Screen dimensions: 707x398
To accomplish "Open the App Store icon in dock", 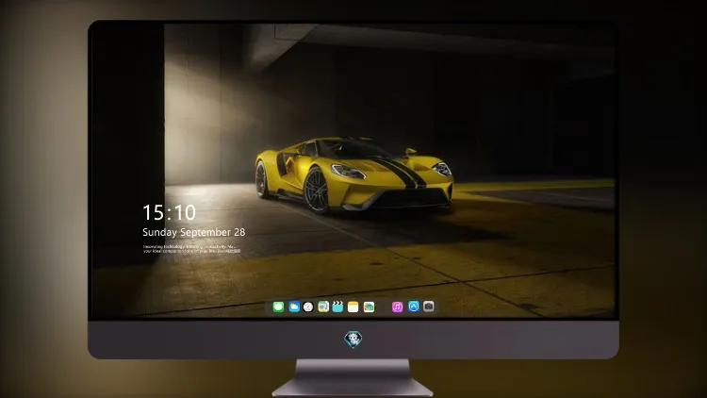I will [x=414, y=307].
